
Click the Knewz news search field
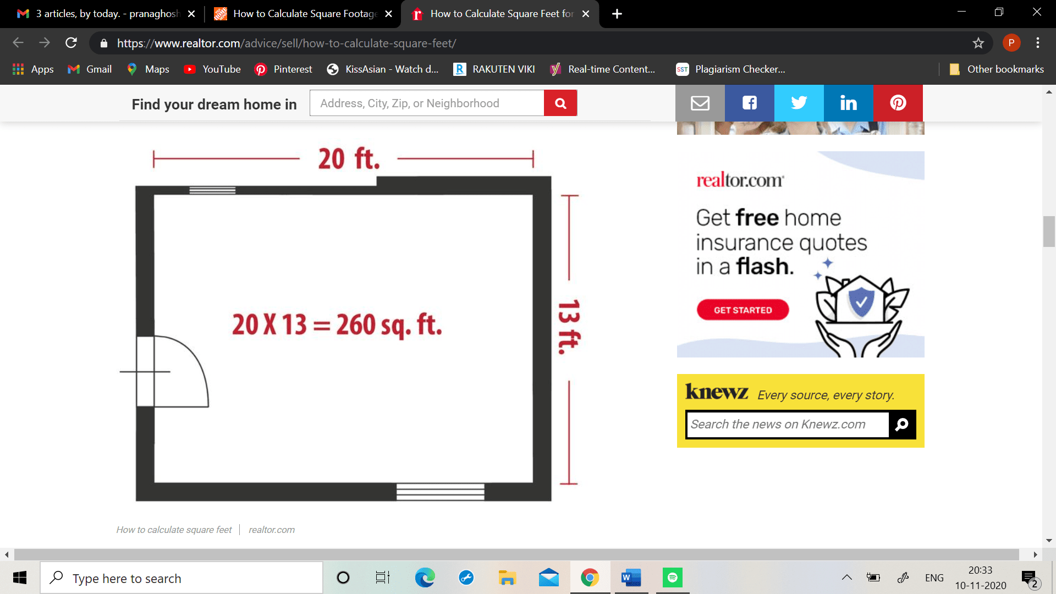(x=787, y=424)
